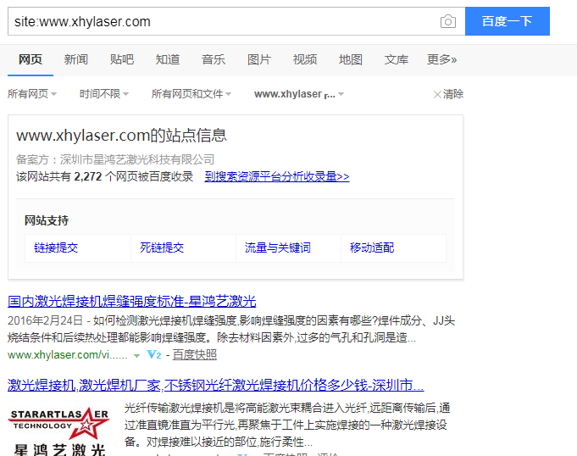Open the 流量与关键词 link
577x456 pixels.
pyautogui.click(x=277, y=247)
